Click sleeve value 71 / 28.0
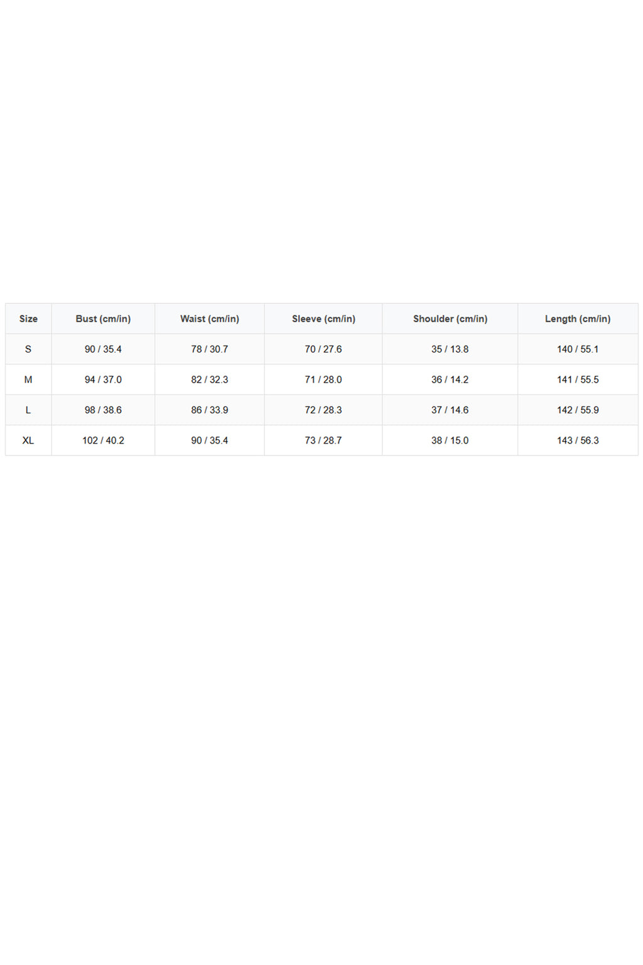643x965 pixels. pos(323,379)
